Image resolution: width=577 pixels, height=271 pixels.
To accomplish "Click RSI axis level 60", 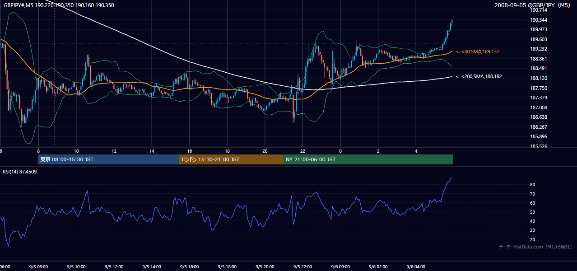I will (x=533, y=203).
